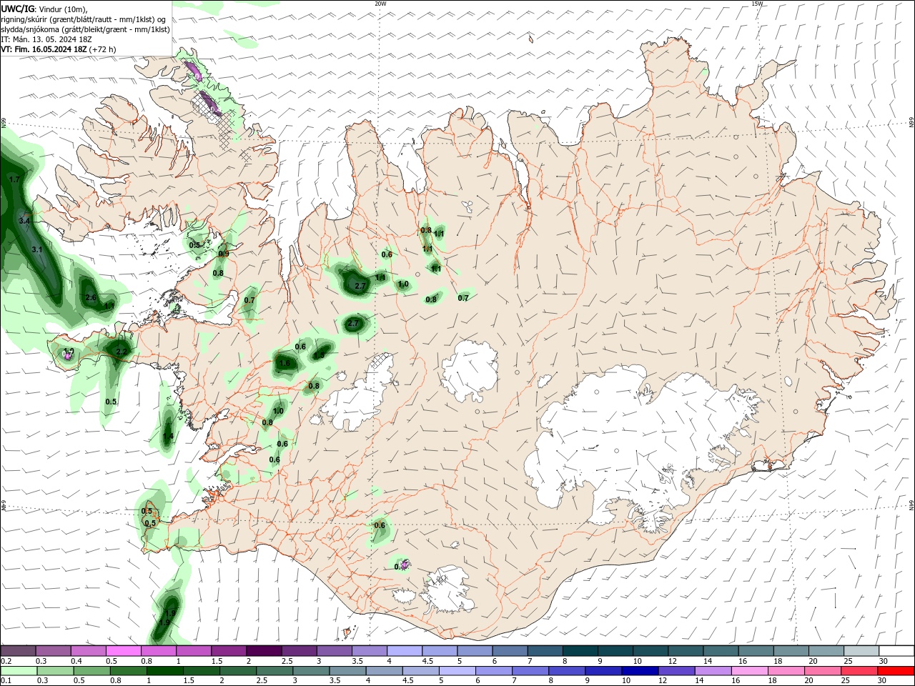The image size is (915, 686).
Task: Click the 'rigning/skúrir' legend description line
Action: point(84,19)
